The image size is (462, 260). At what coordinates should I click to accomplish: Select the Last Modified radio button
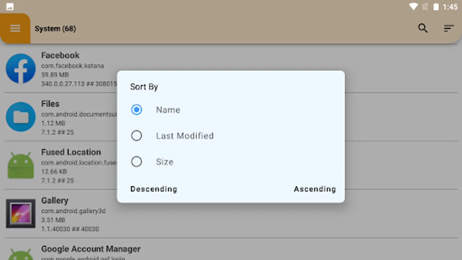point(136,135)
